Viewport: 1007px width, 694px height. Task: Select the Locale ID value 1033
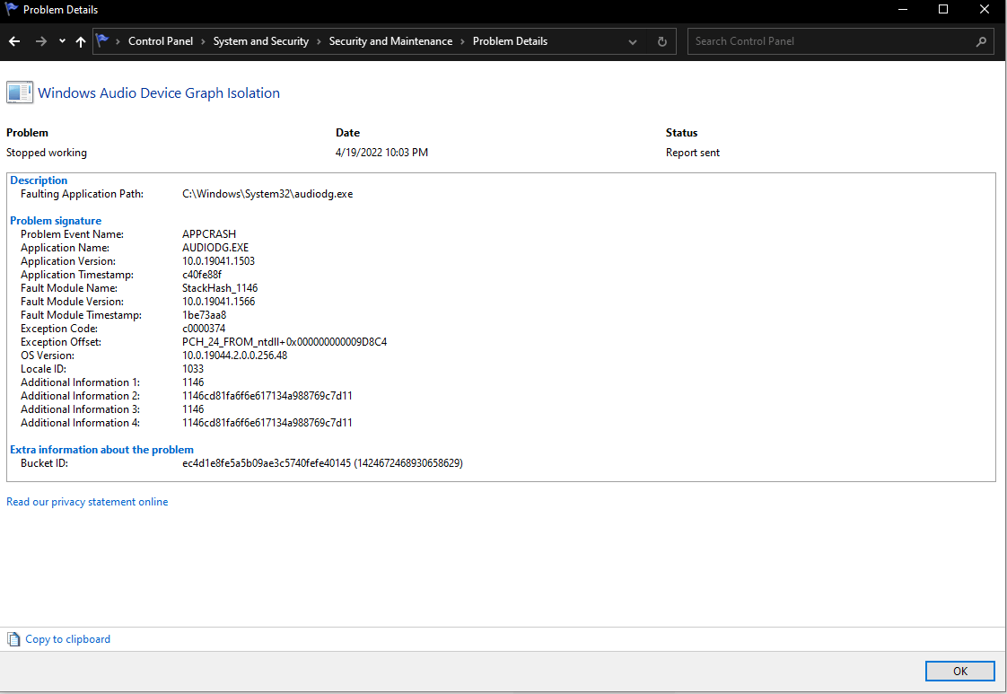[193, 369]
